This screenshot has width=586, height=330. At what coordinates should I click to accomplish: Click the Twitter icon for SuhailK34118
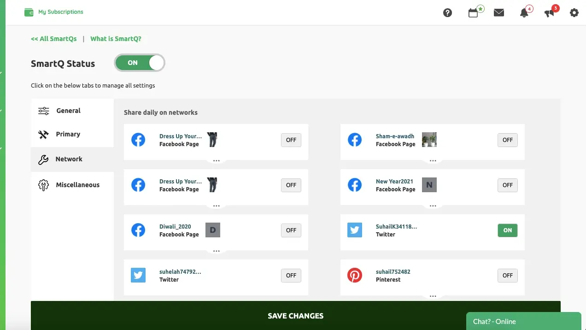[x=355, y=230]
